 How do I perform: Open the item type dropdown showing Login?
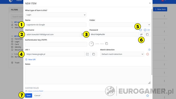56,15
